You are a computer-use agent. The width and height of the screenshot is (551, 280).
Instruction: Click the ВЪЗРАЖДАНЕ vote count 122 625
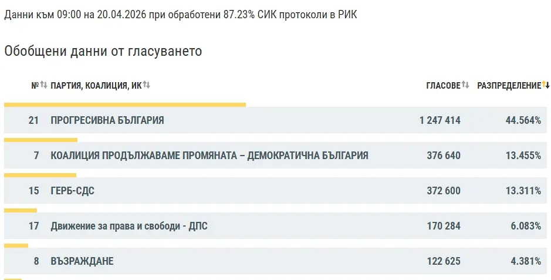(443, 261)
